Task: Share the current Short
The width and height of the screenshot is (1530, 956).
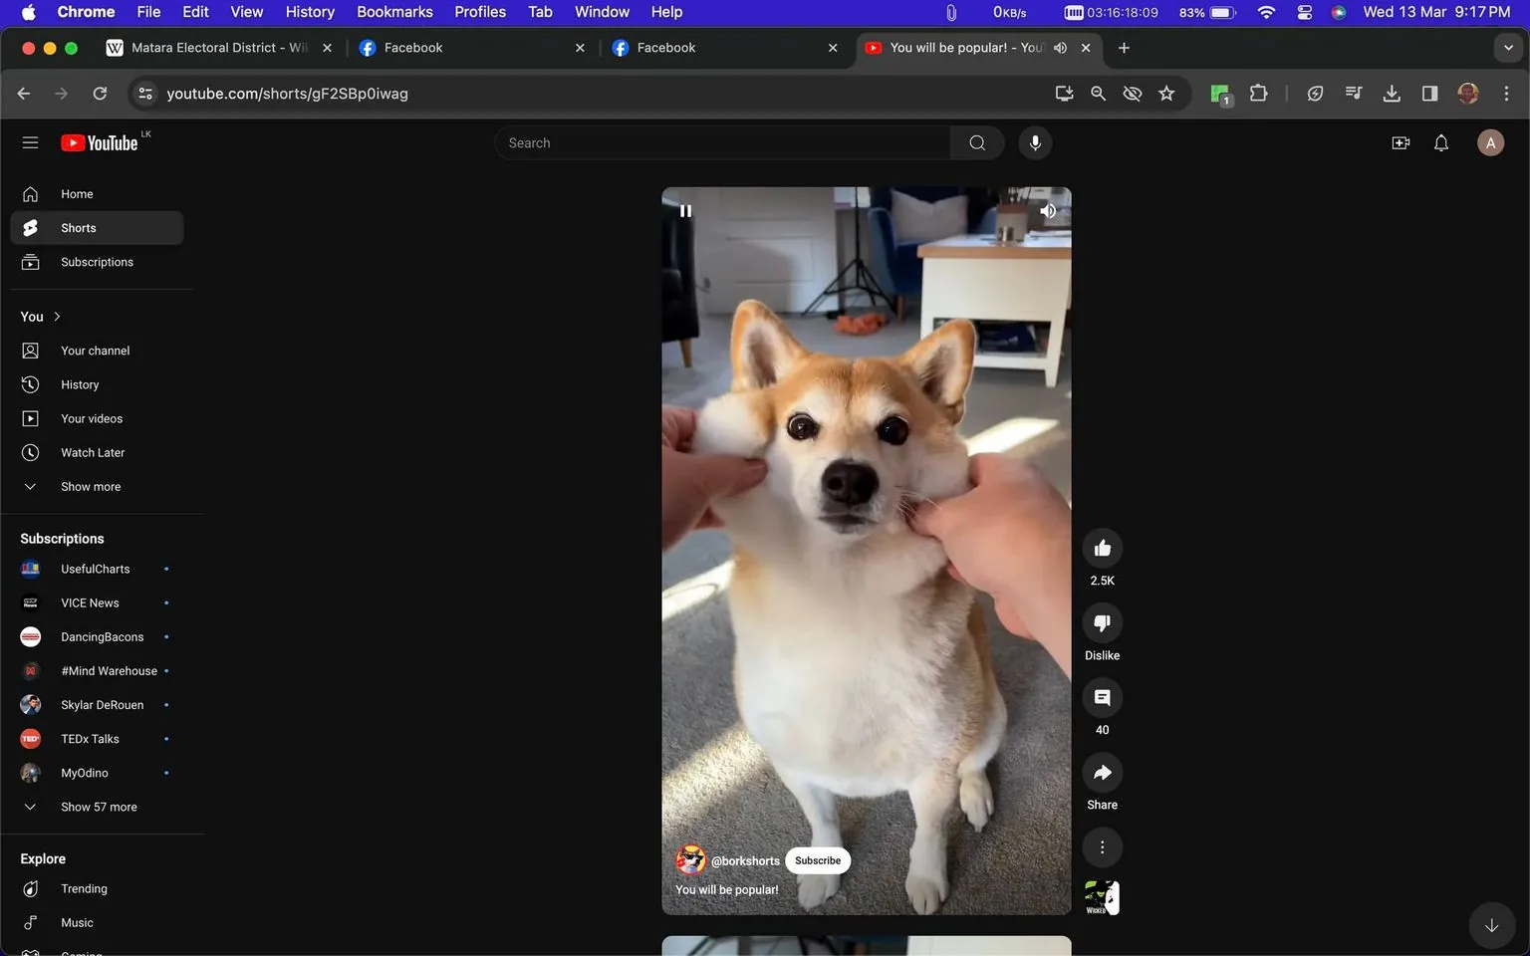Action: pyautogui.click(x=1102, y=772)
